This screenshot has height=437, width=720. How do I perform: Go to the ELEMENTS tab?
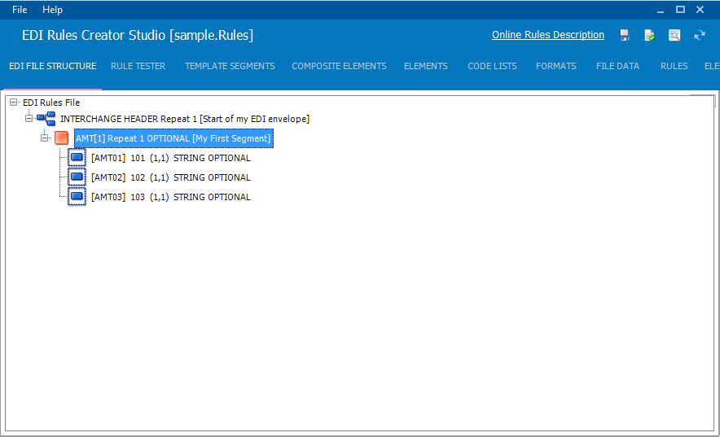coord(426,66)
